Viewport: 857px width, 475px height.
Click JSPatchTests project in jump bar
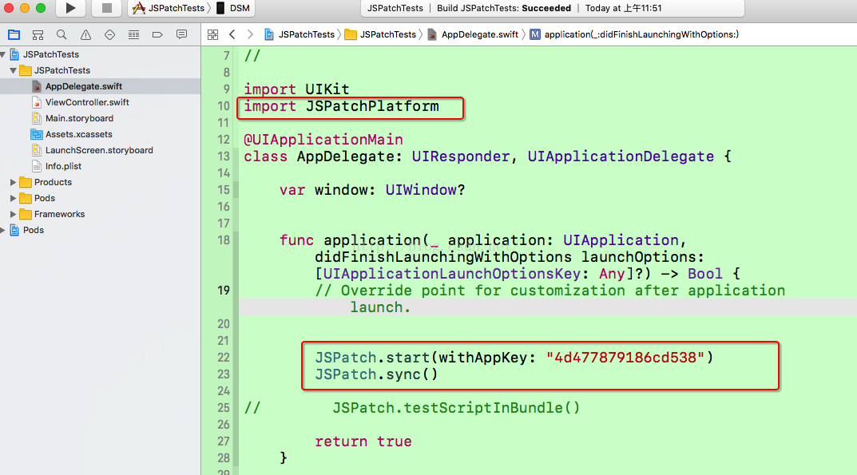coord(300,34)
